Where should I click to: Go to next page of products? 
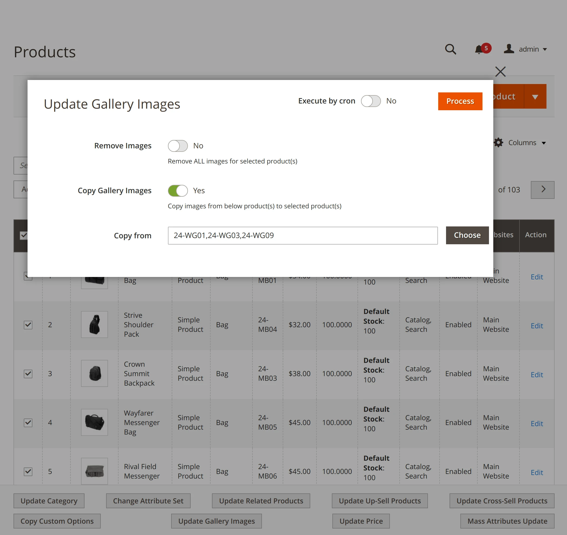click(543, 190)
